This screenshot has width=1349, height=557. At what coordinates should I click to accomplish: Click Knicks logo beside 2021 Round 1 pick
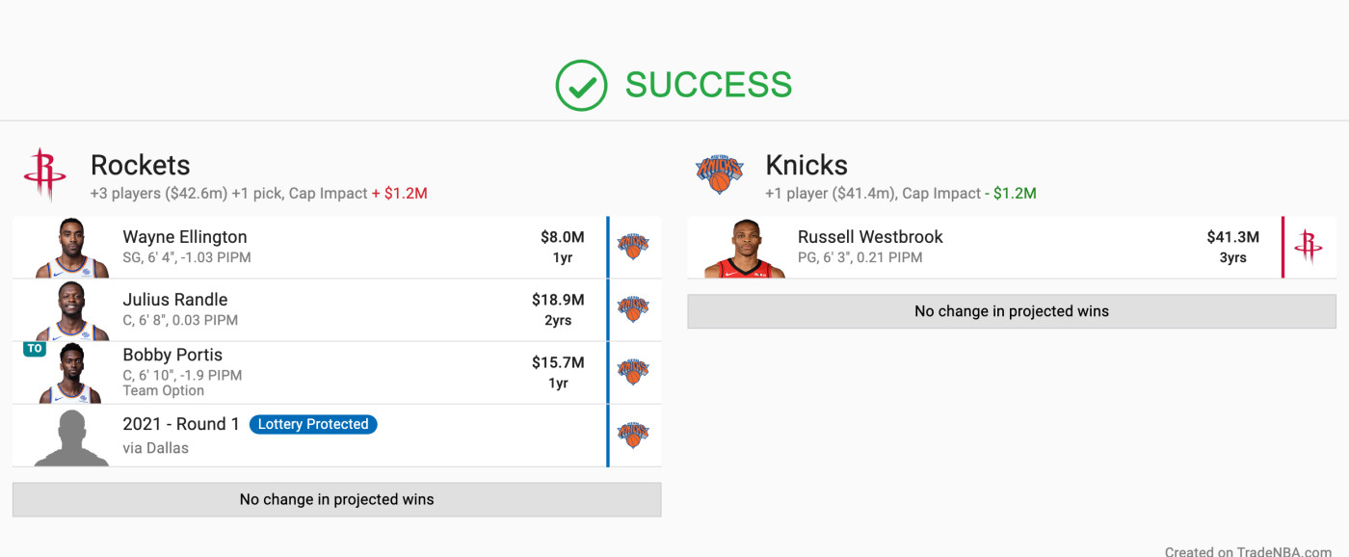pyautogui.click(x=633, y=435)
